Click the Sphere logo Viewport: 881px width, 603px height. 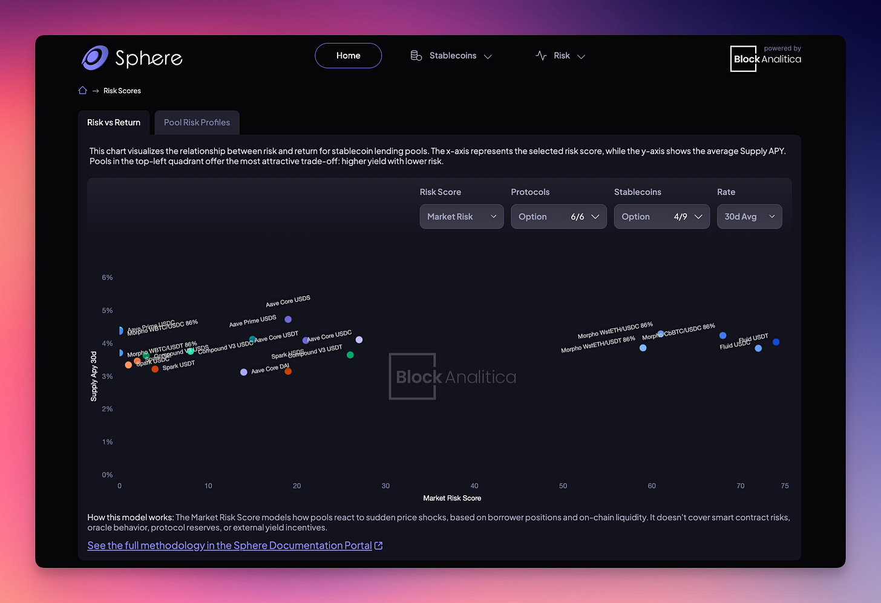point(132,58)
